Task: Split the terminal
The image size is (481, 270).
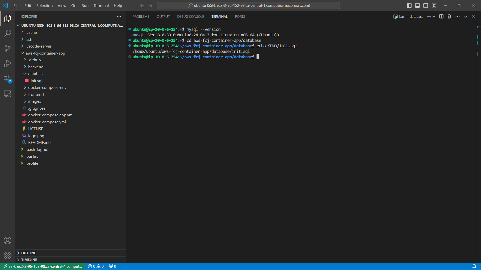Action: [441, 17]
